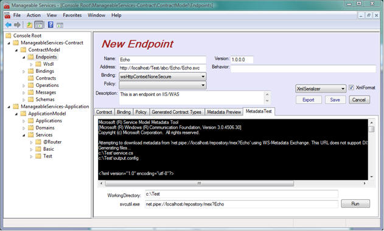
Task: Open the Binding dropdown wsHttpContextNoneSecure
Action: [x=162, y=77]
